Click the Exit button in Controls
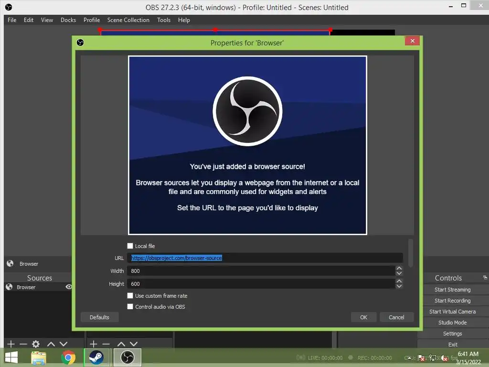 pos(453,344)
